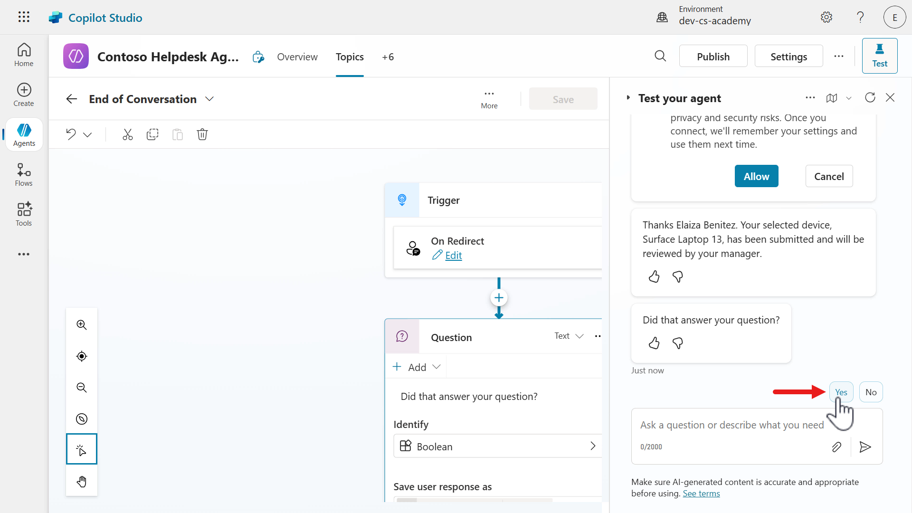Screen dimensions: 912x513
Task: Click the Allow button
Action: (x=756, y=176)
